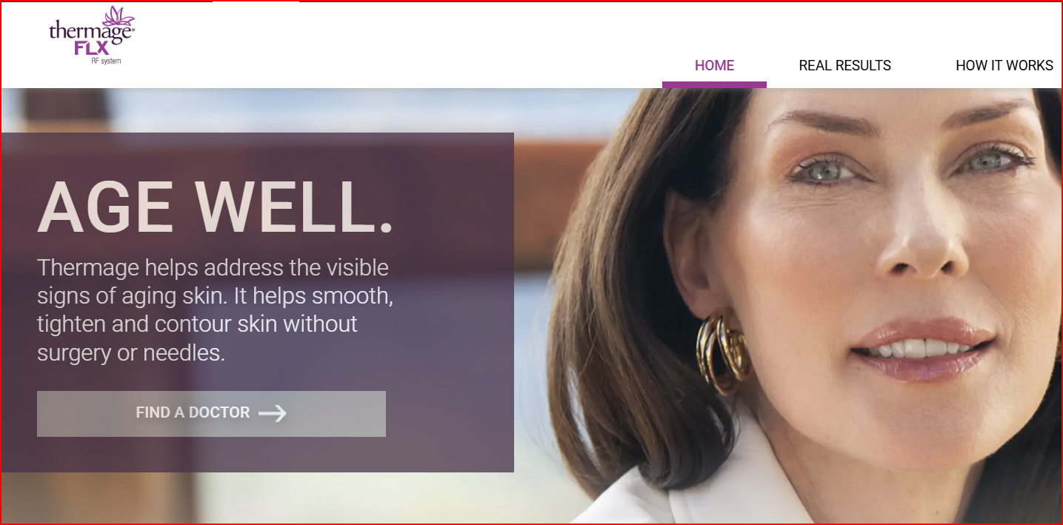Go to the REAL RESULTS page
The height and width of the screenshot is (525, 1063).
coord(844,65)
